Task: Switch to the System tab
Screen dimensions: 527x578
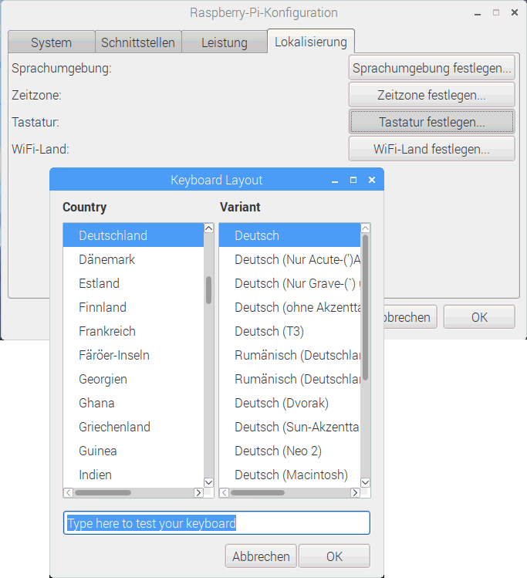Action: click(51, 42)
